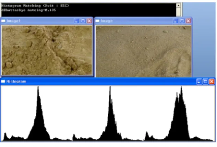The height and width of the screenshot is (147, 217).
Task: Click the rightmost histogram peak
Action: coord(179,114)
